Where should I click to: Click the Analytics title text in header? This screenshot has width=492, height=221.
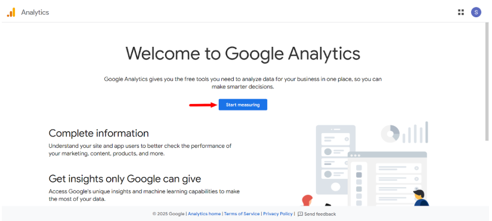35,12
